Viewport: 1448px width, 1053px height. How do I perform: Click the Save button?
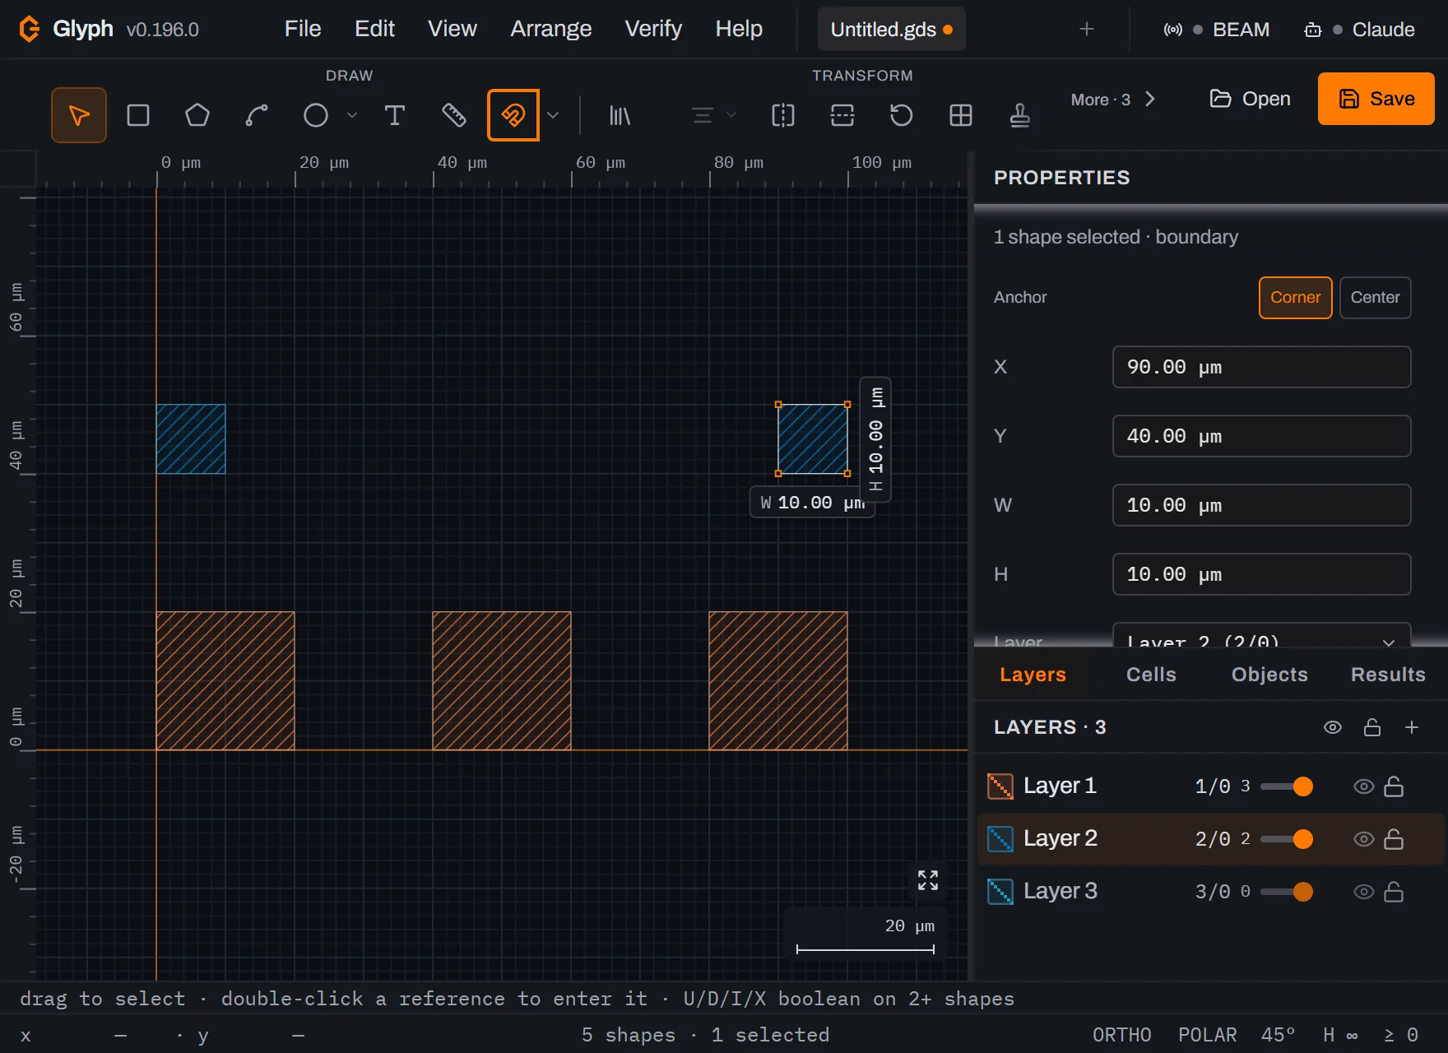tap(1376, 99)
